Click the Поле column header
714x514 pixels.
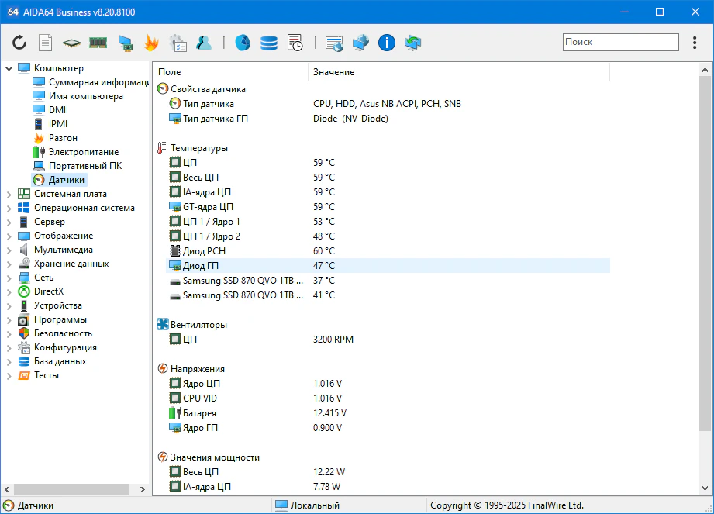click(x=170, y=72)
